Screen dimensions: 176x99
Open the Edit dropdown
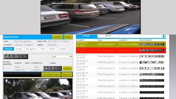[x=62, y=57]
